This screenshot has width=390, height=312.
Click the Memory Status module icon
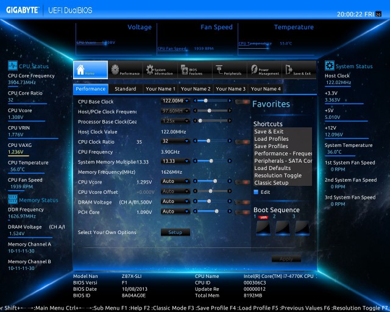12,199
